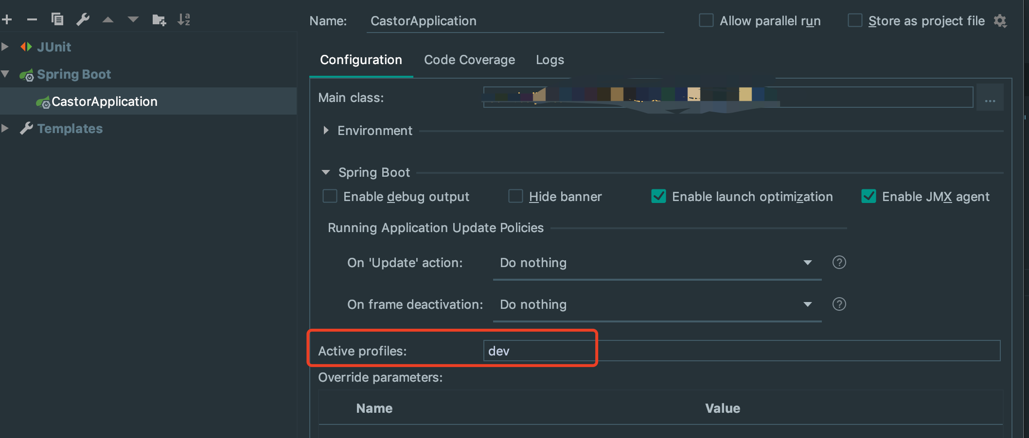Open edit templates wrench icon
This screenshot has height=438, width=1029.
point(83,19)
